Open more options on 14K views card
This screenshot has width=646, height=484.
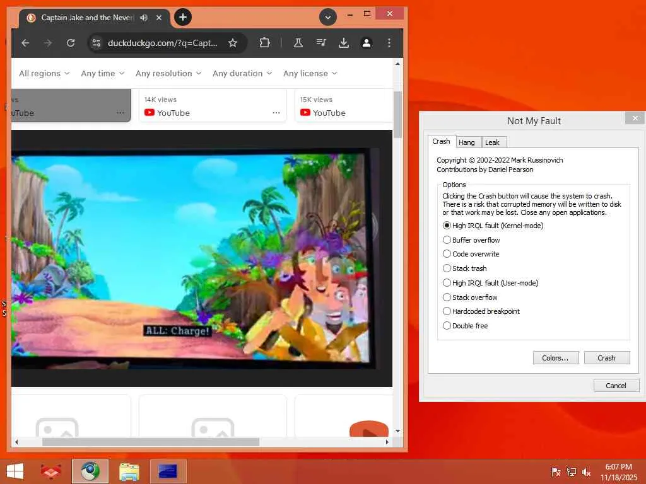276,113
